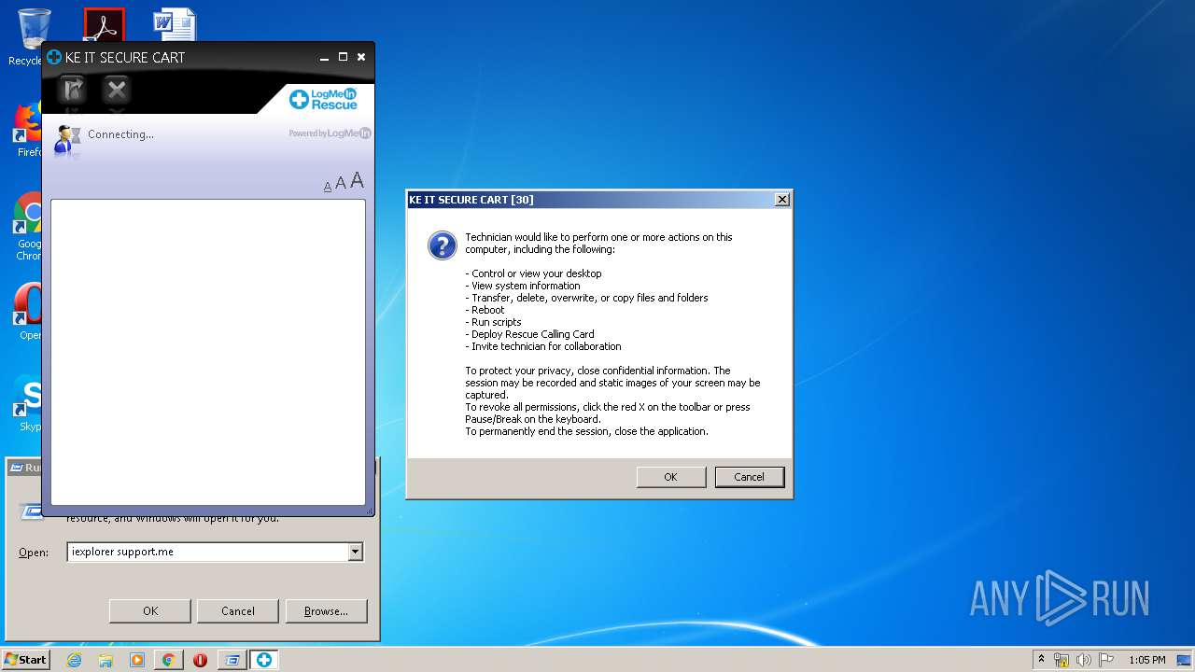Close the KE IT SECURE CART [30] dialog

tap(782, 199)
